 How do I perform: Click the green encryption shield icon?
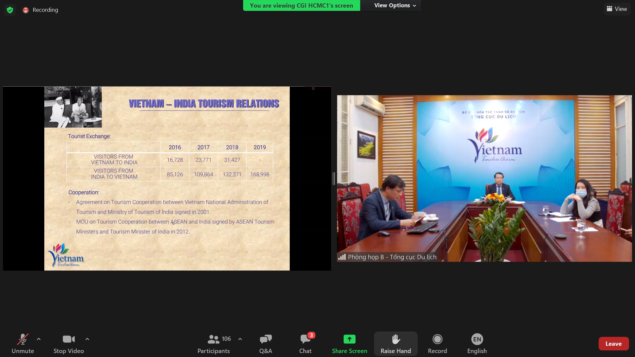(10, 10)
